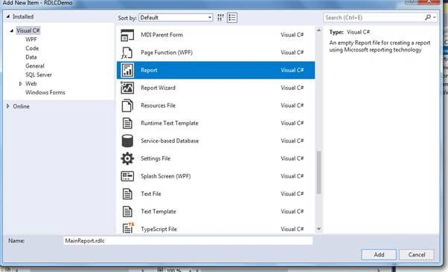448x272 pixels.
Task: Expand the Online section
Action: pyautogui.click(x=8, y=106)
